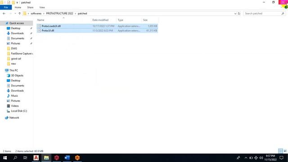Switch to details view layout icon
The width and height of the screenshot is (288, 162).
tap(280, 151)
